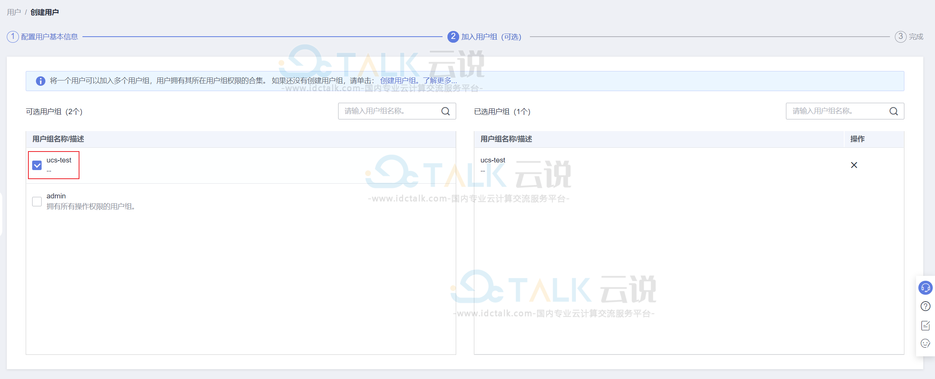Viewport: 935px width, 379px height.
Task: Focus the available user group search box
Action: point(397,111)
